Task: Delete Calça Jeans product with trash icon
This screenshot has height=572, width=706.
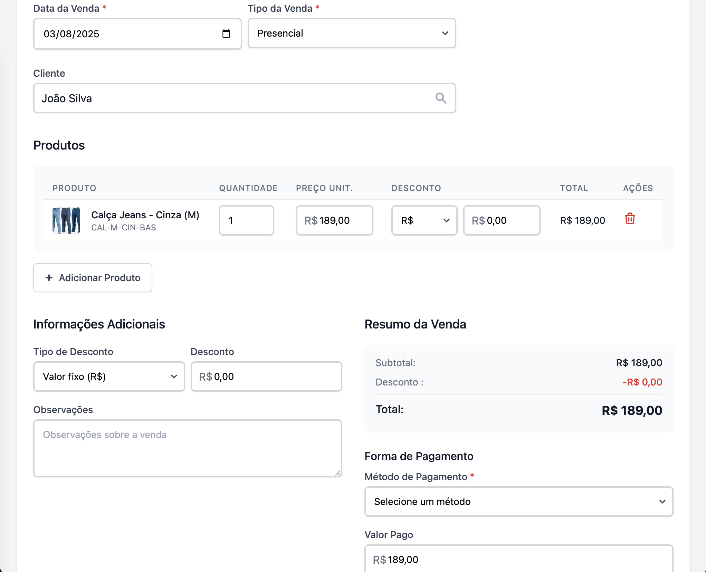Action: click(630, 219)
